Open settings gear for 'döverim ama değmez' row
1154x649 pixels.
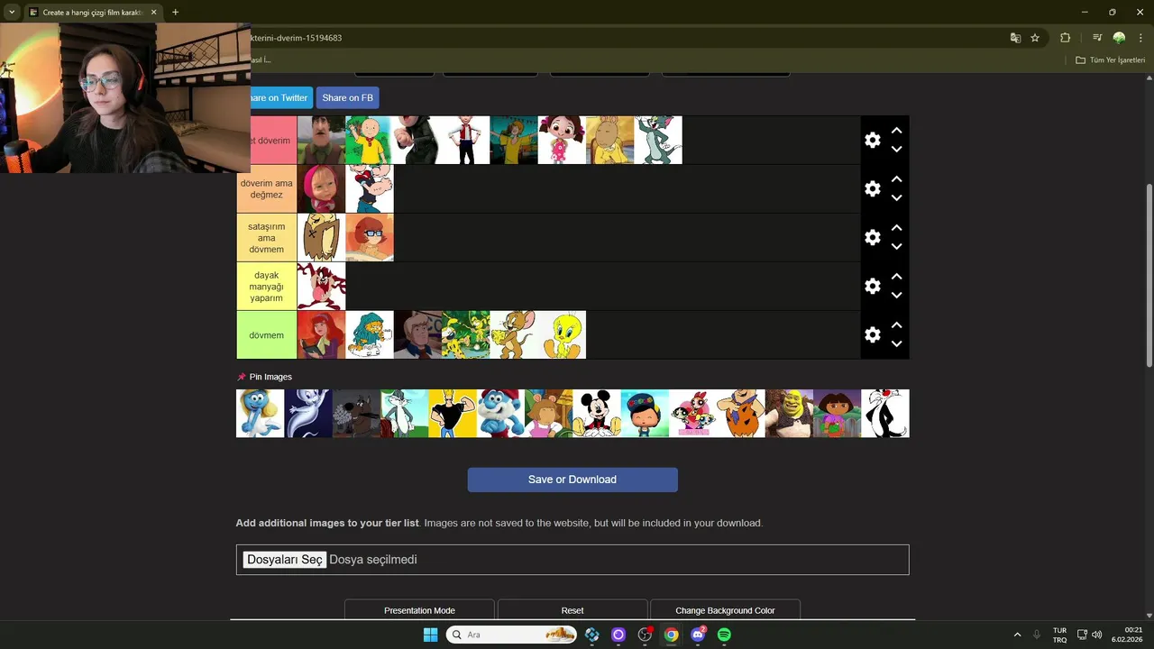[872, 188]
